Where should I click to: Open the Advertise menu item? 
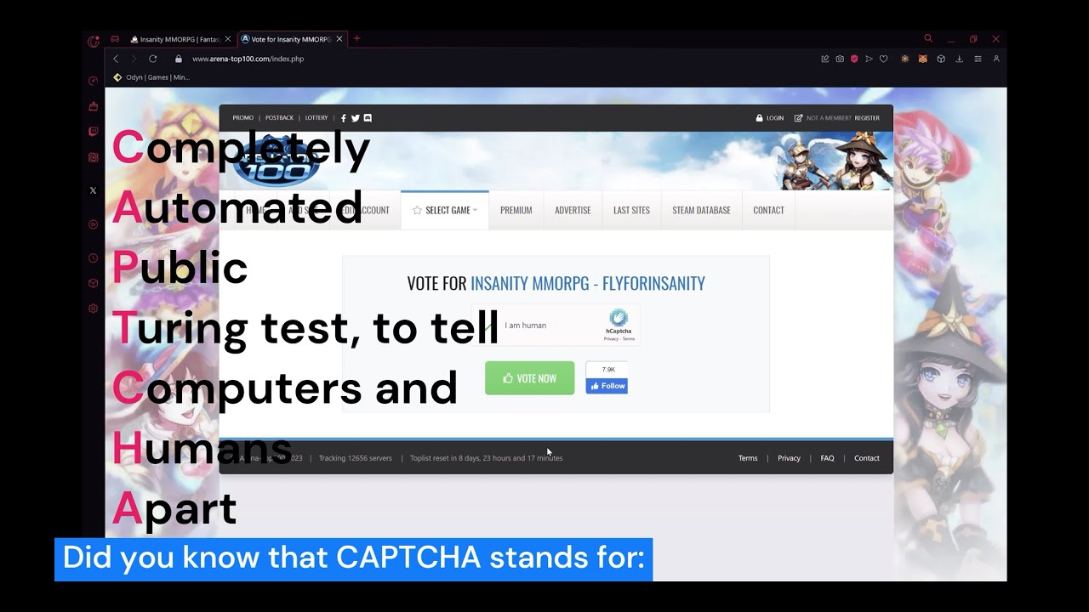573,210
